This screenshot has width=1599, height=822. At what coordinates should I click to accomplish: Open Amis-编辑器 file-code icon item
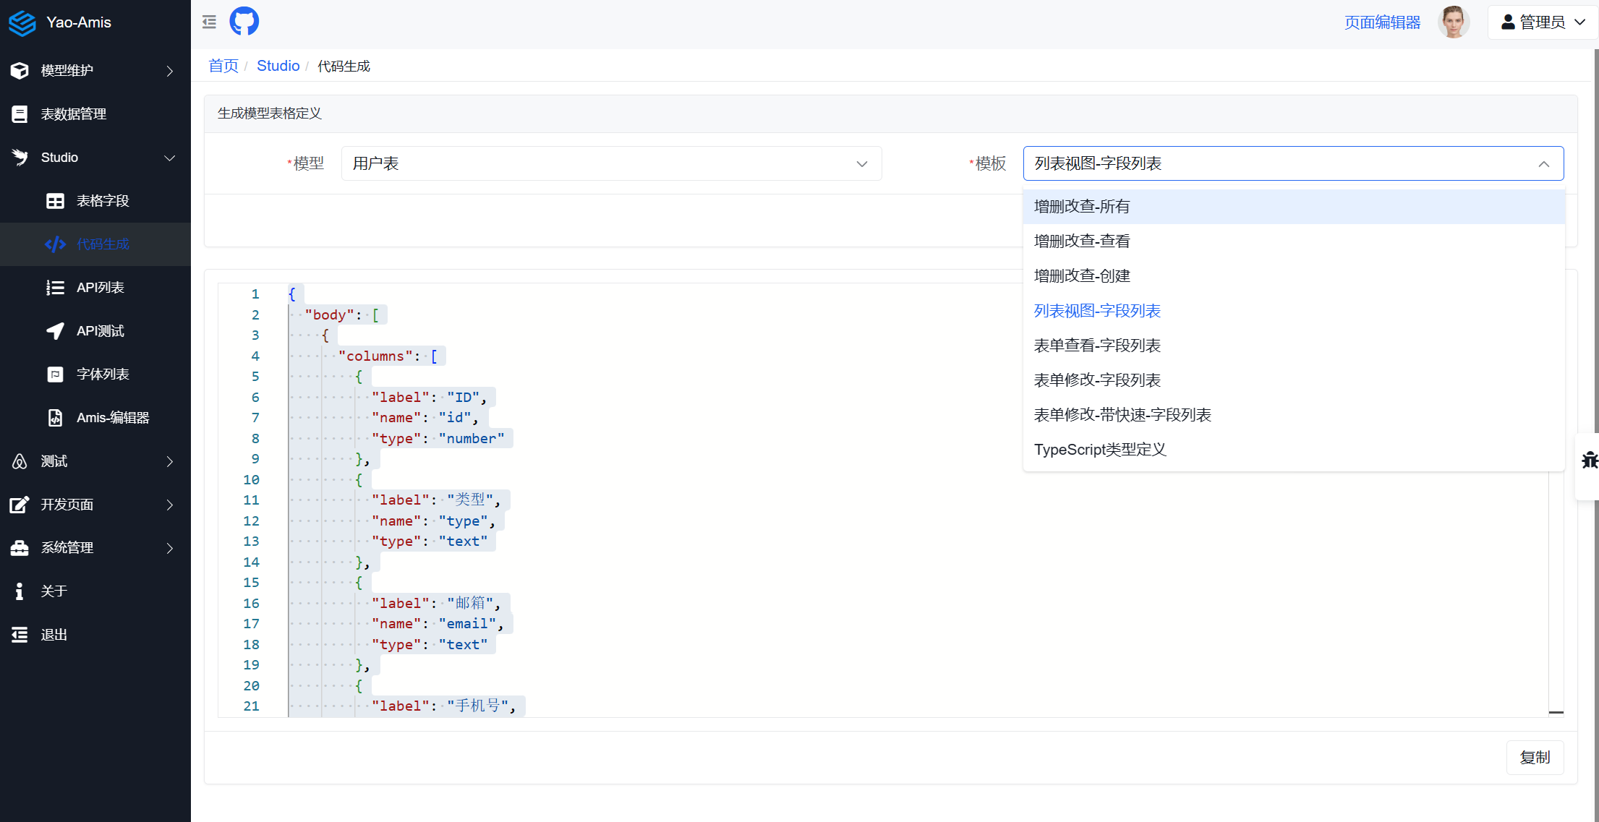coord(55,418)
